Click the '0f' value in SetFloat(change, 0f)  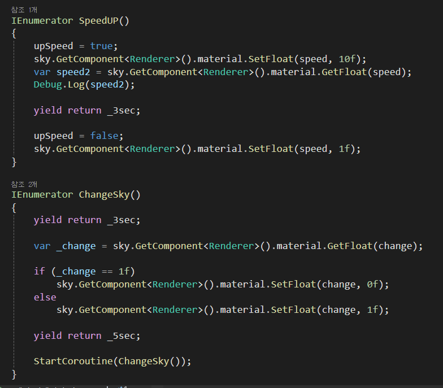click(372, 285)
